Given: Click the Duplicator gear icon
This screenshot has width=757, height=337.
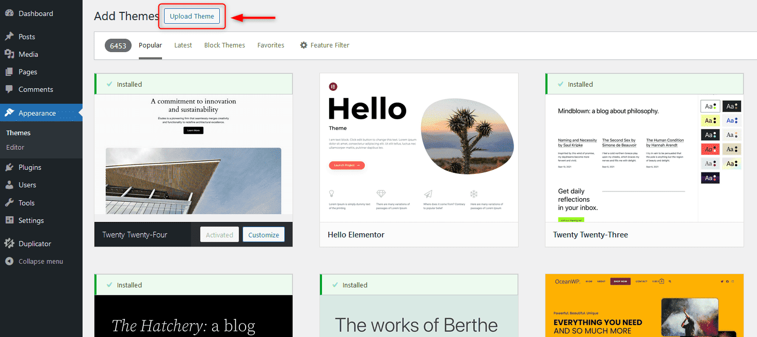Looking at the screenshot, I should (9, 244).
